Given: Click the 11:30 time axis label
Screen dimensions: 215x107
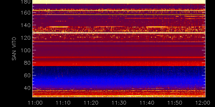Looking at the screenshot, I should pos(119,103).
